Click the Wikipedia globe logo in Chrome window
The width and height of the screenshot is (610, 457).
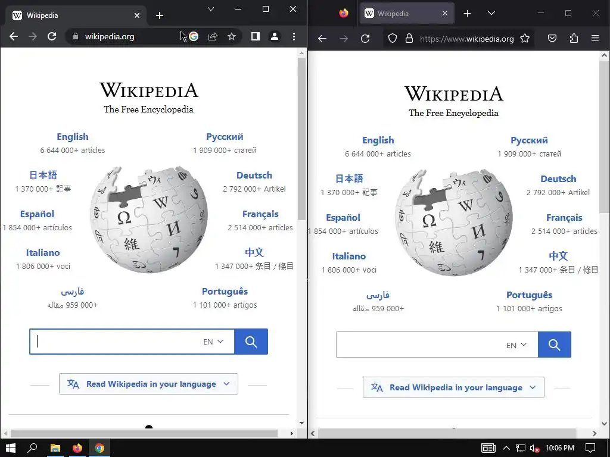[x=148, y=220]
